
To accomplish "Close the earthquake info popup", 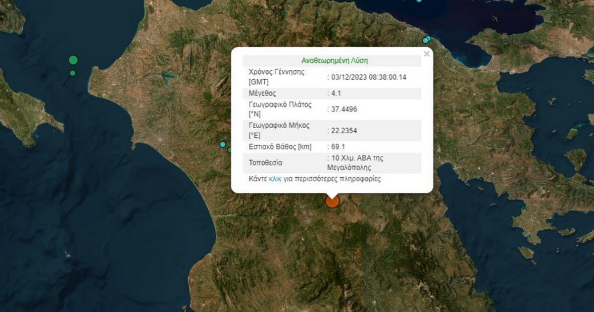I will (426, 54).
